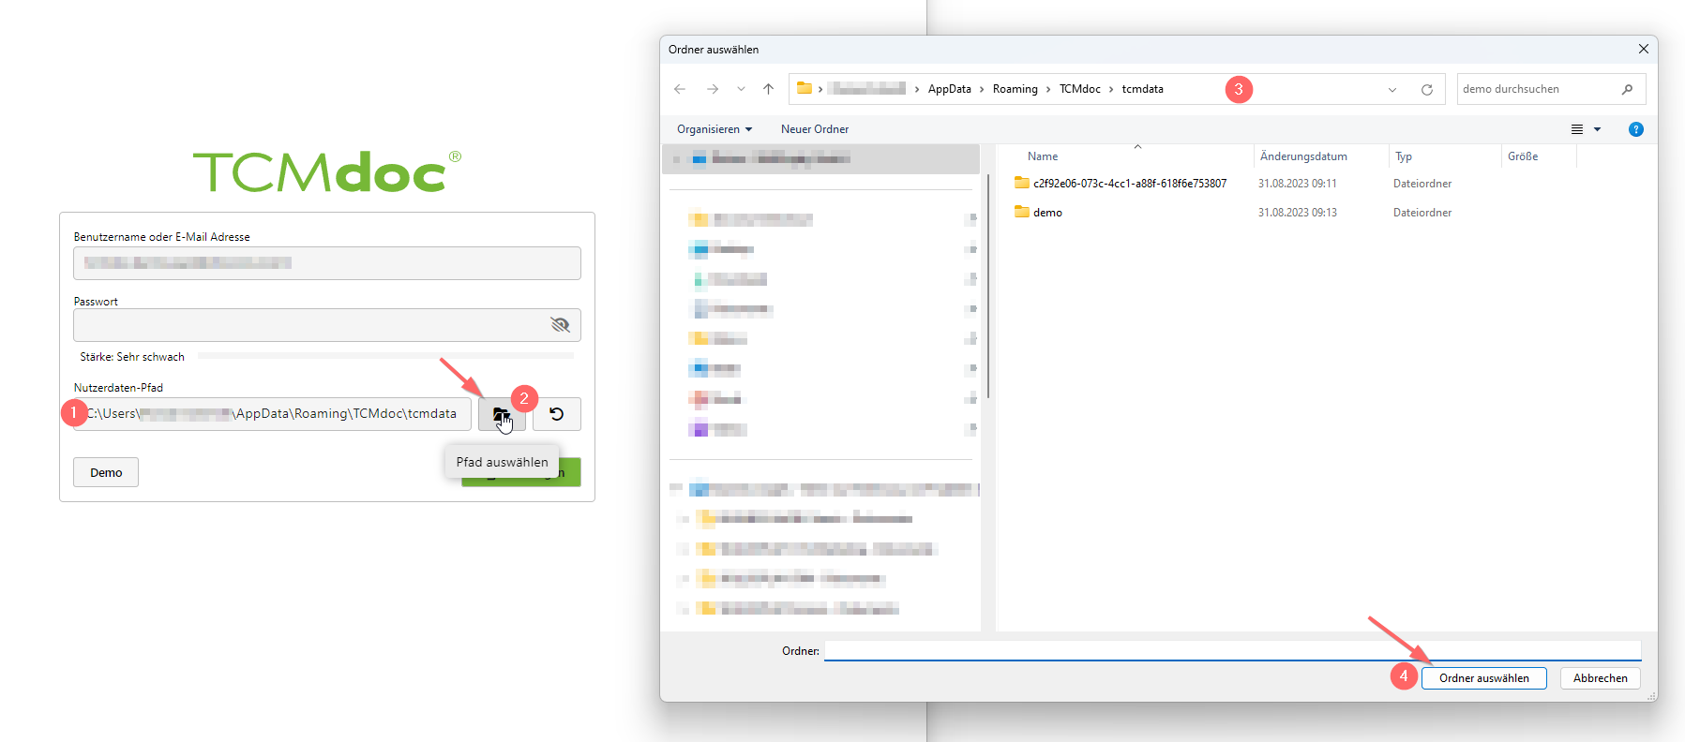Click the forward arrow in folder dialog
1685x742 pixels.
[713, 89]
